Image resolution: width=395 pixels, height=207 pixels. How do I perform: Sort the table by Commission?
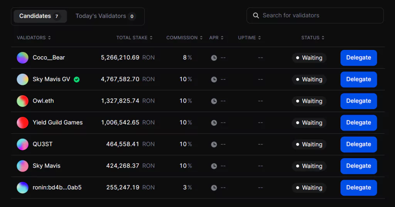click(x=184, y=38)
